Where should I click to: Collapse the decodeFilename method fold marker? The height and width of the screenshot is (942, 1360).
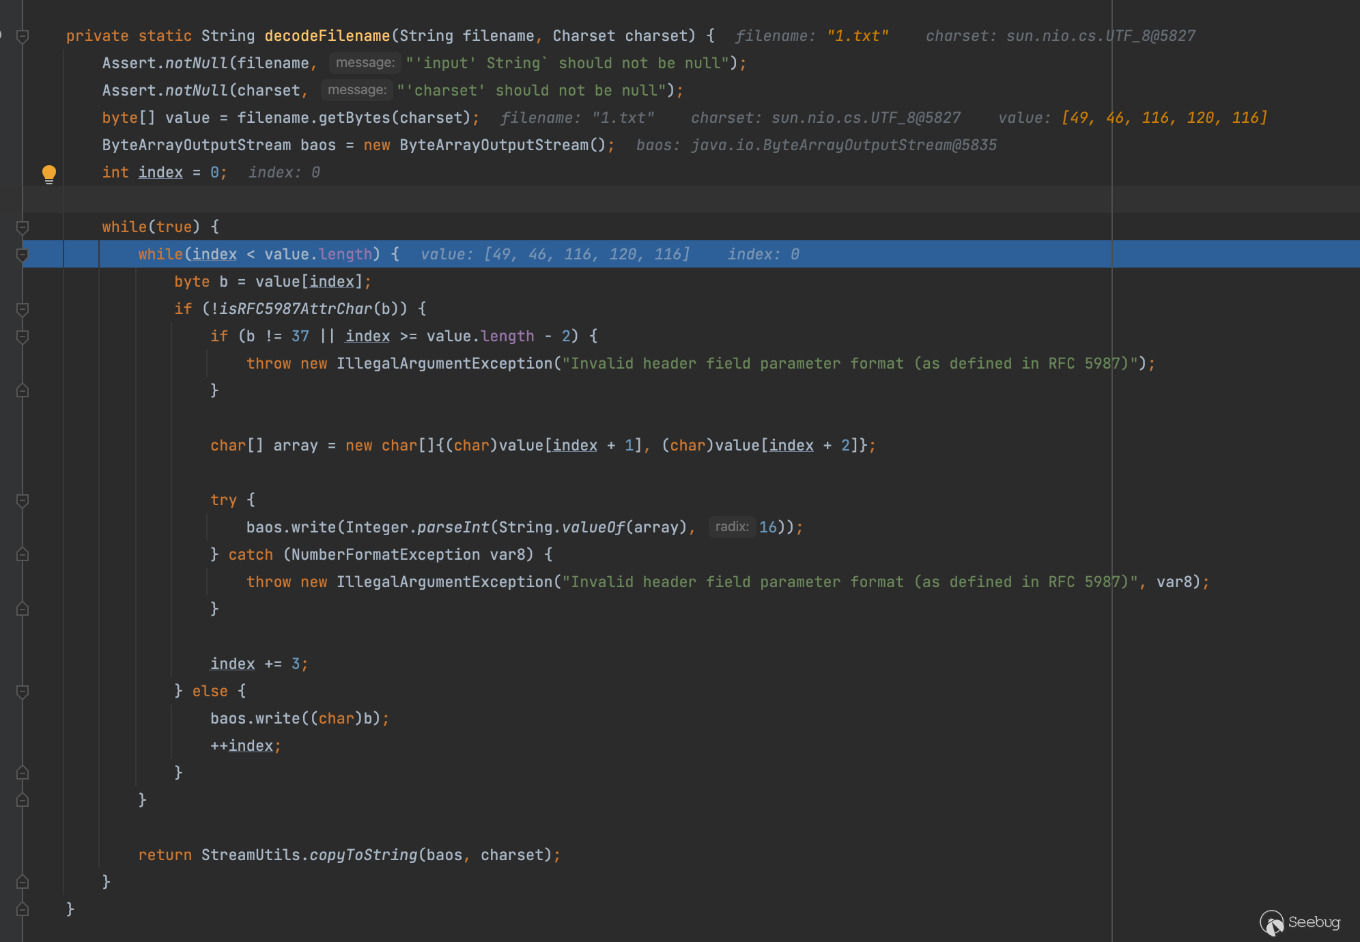pyautogui.click(x=23, y=36)
